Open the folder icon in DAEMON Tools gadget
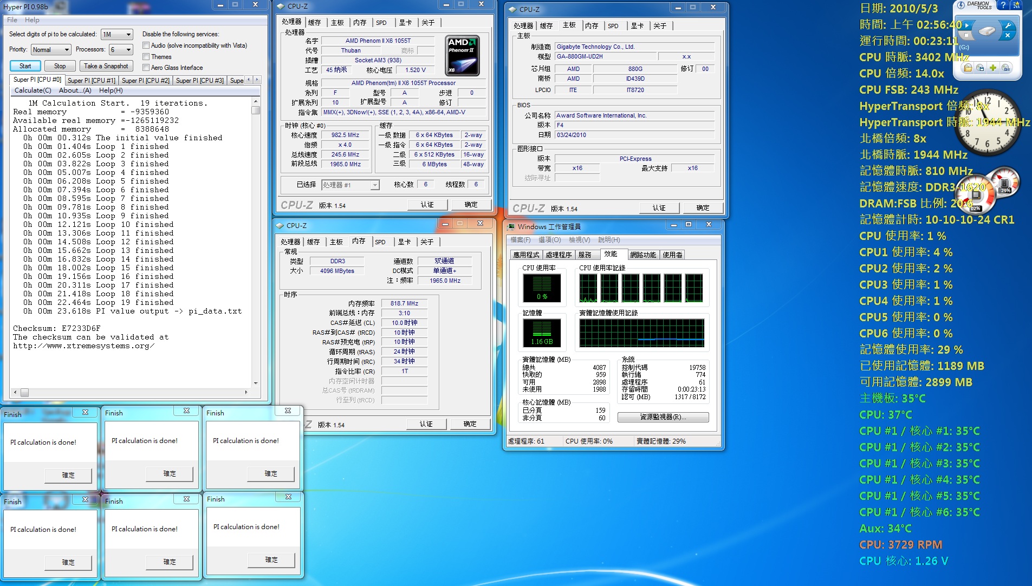The image size is (1032, 586). coord(968,68)
